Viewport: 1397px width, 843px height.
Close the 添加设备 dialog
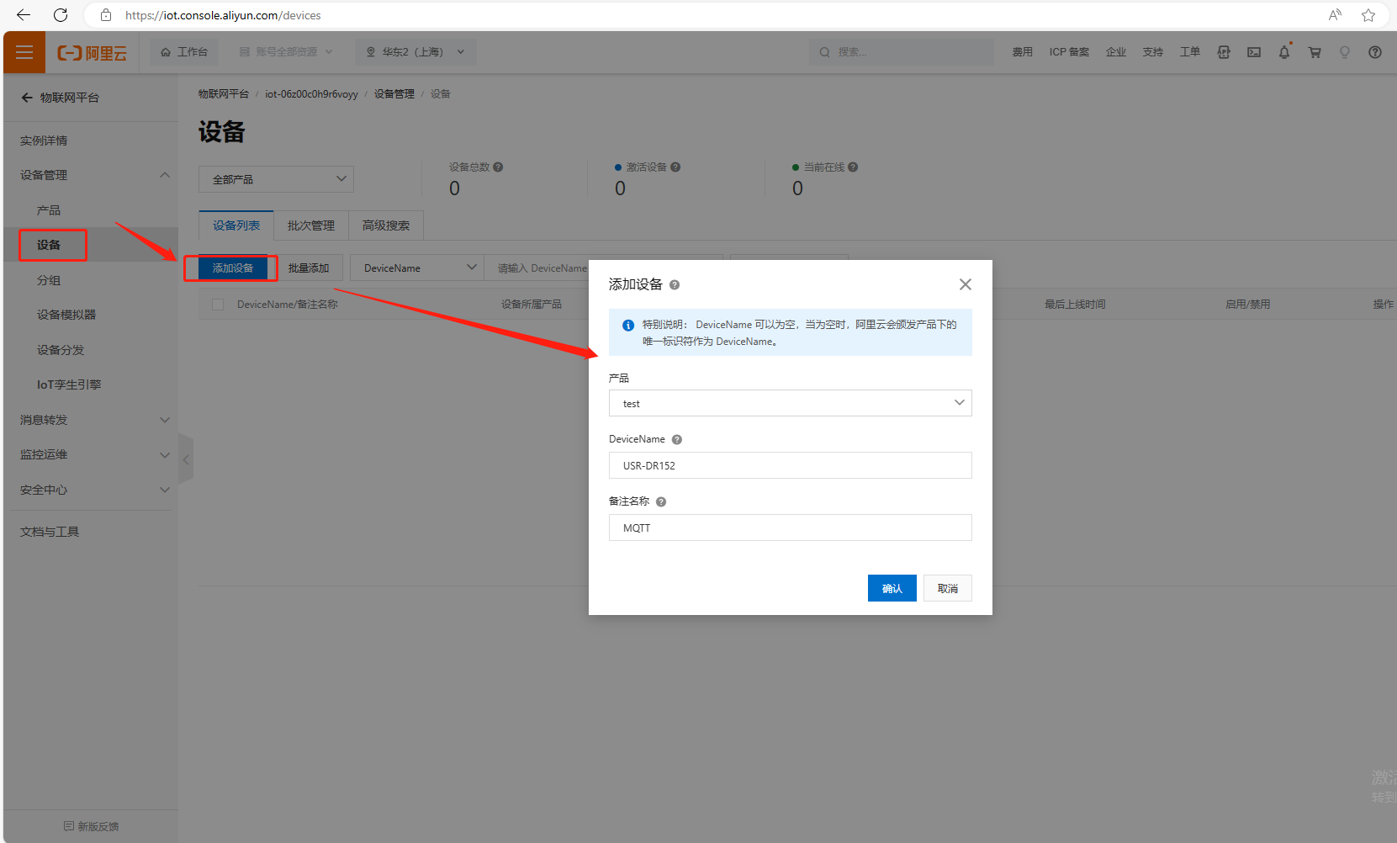point(965,284)
